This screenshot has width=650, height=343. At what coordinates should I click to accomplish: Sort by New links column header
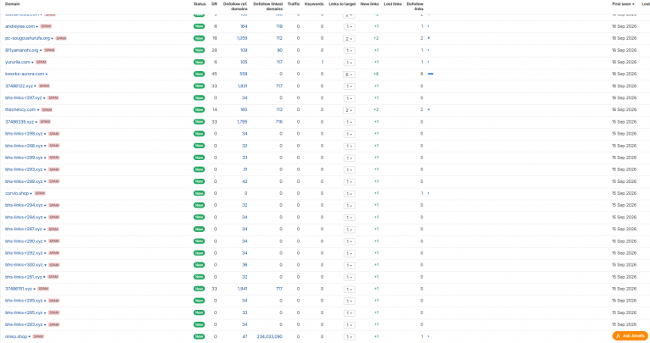tap(369, 4)
